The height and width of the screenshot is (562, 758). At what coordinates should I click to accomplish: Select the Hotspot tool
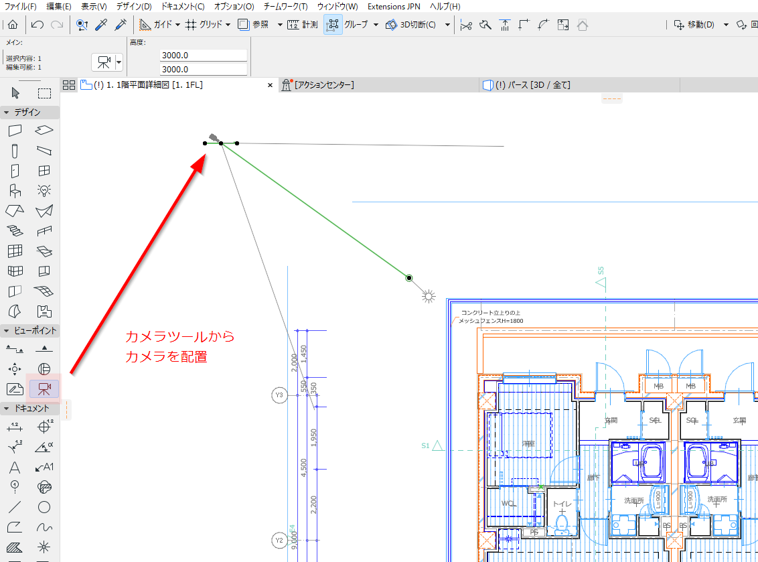(x=44, y=547)
